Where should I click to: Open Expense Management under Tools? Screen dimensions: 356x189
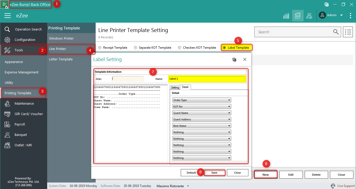pyautogui.click(x=21, y=72)
